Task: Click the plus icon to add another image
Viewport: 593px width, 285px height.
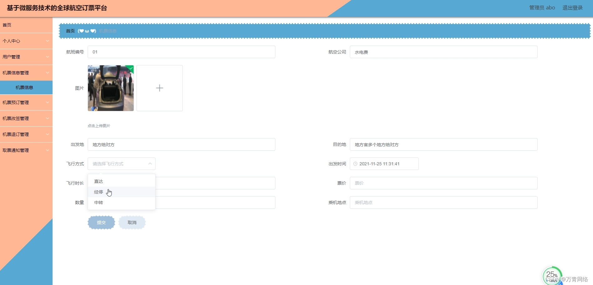Action: (159, 88)
